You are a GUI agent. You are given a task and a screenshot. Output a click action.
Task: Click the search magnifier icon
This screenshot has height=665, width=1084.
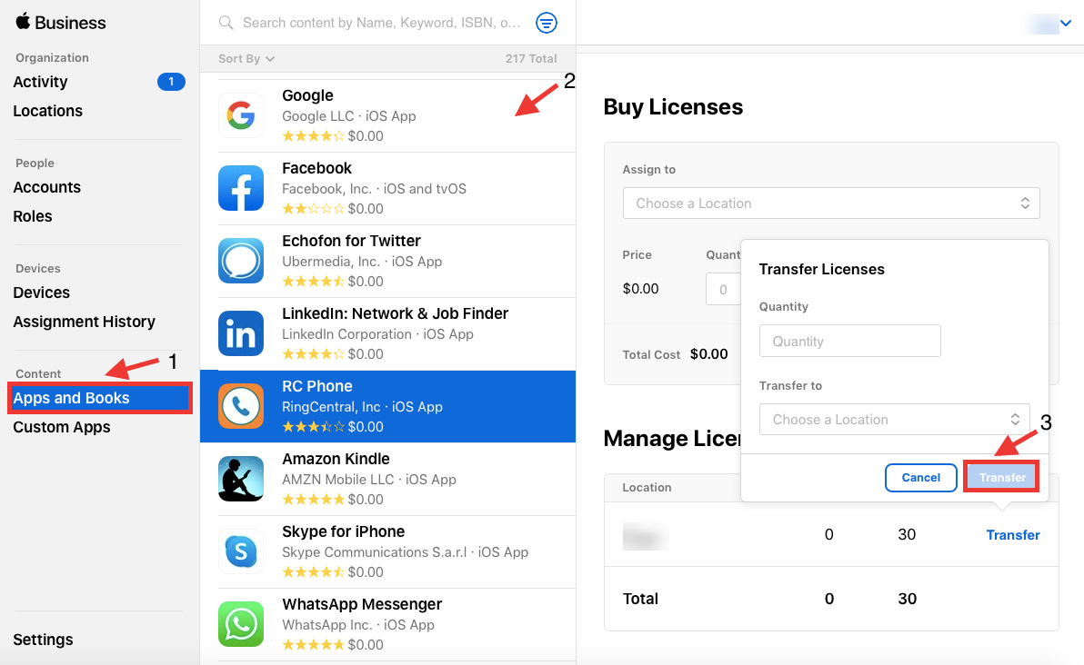[x=226, y=23]
